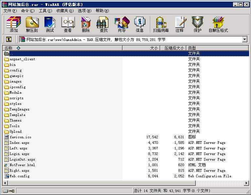Click the status bar total summary text
This screenshot has width=251, height=195.
(x=172, y=191)
